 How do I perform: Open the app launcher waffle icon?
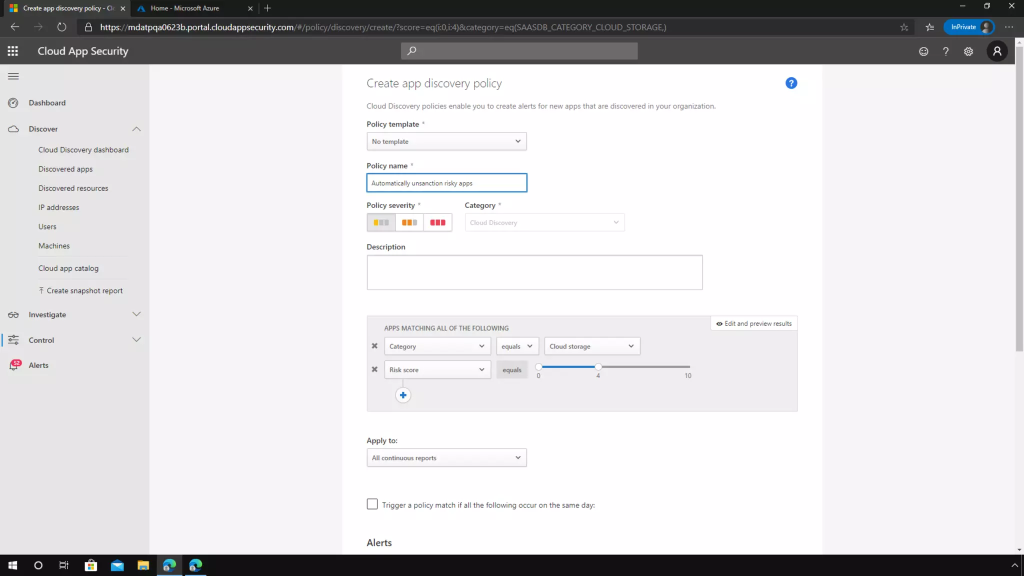[13, 51]
